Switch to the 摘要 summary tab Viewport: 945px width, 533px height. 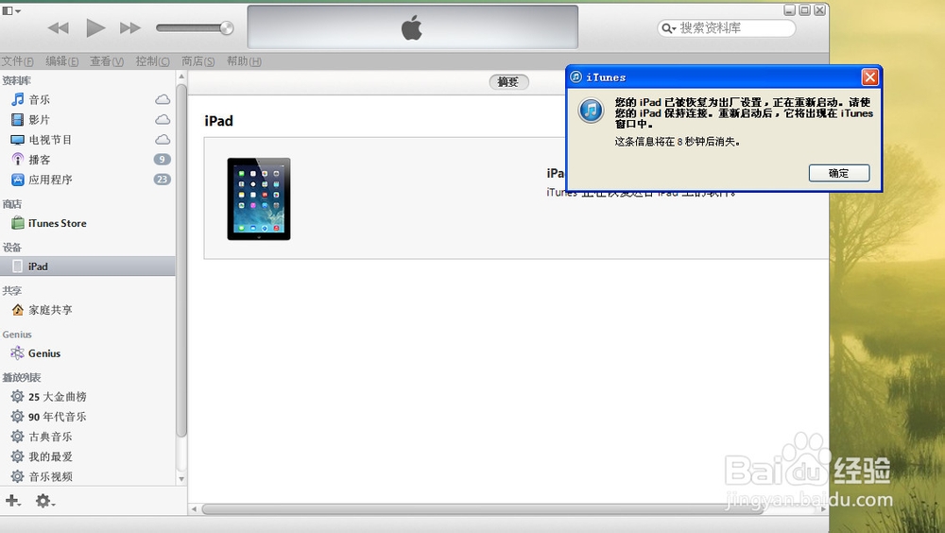[x=508, y=82]
